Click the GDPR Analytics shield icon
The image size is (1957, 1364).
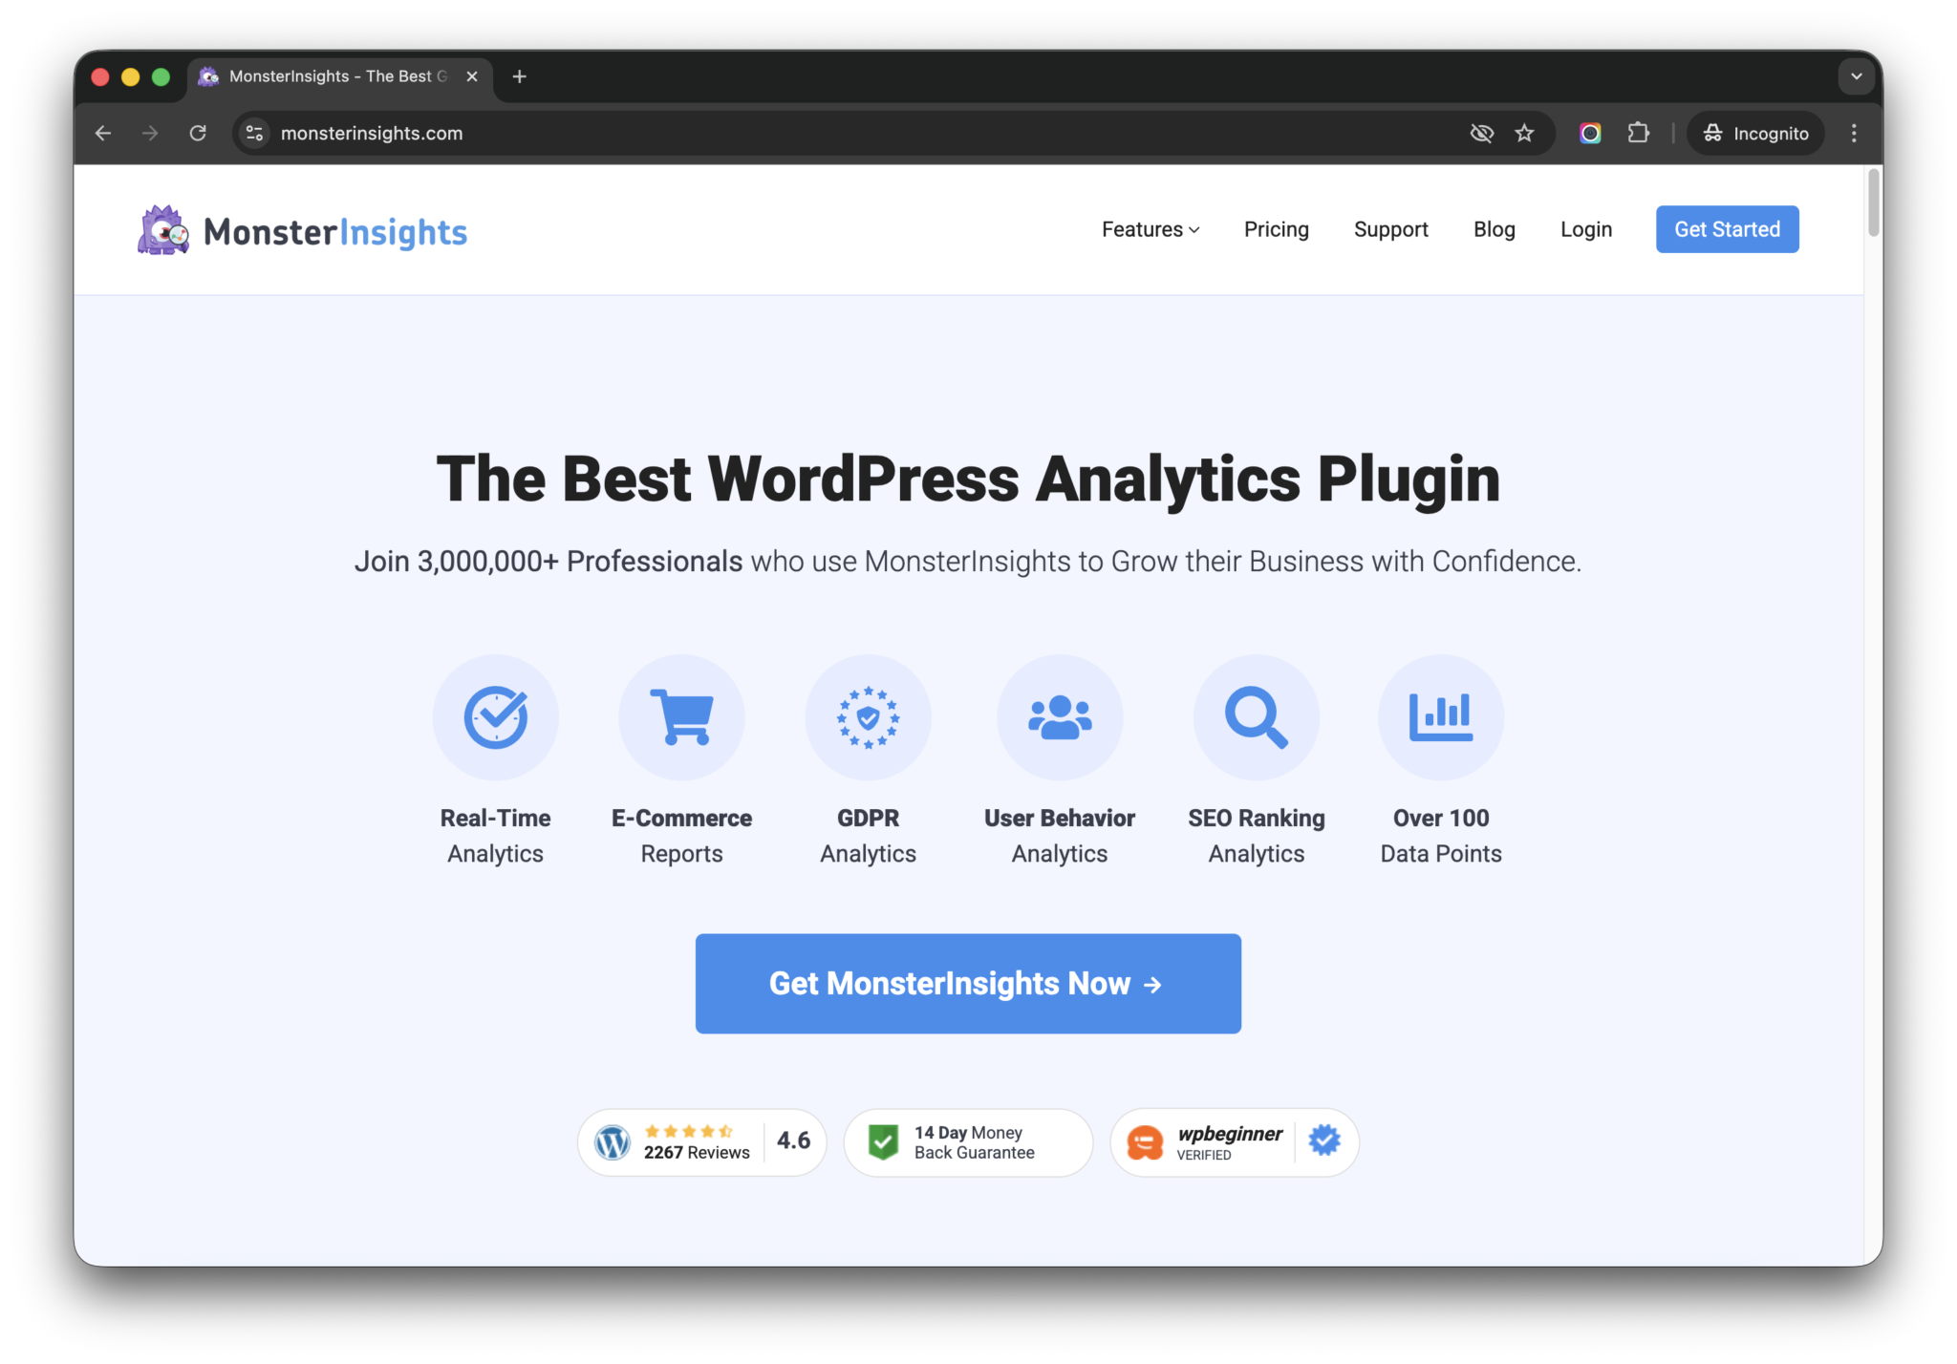[868, 717]
